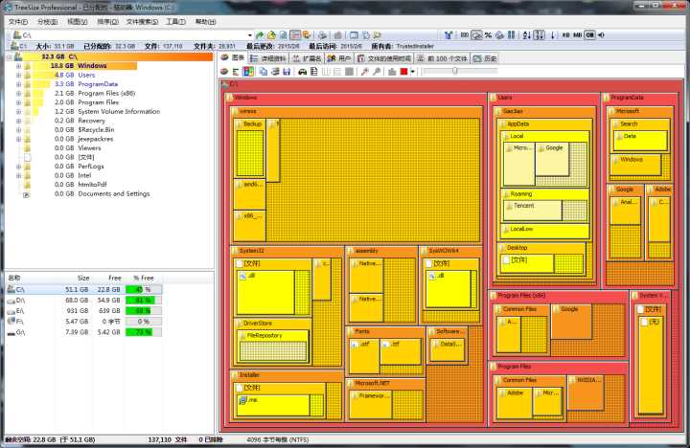This screenshot has width=690, height=448.
Task: Click the red color swatch
Action: coord(403,71)
